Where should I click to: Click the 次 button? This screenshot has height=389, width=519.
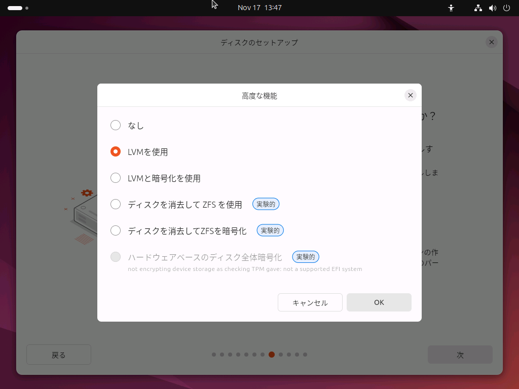click(x=460, y=355)
